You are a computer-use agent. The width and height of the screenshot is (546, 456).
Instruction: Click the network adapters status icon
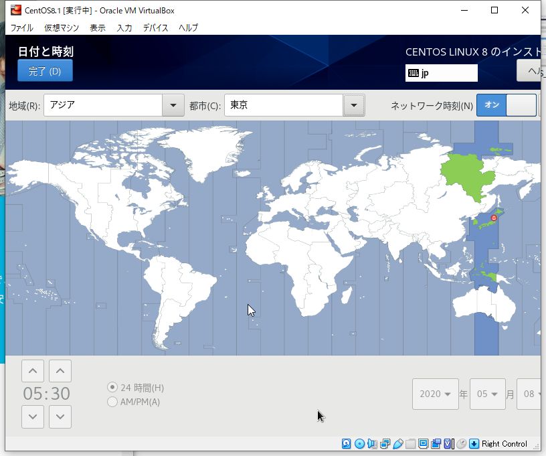385,443
